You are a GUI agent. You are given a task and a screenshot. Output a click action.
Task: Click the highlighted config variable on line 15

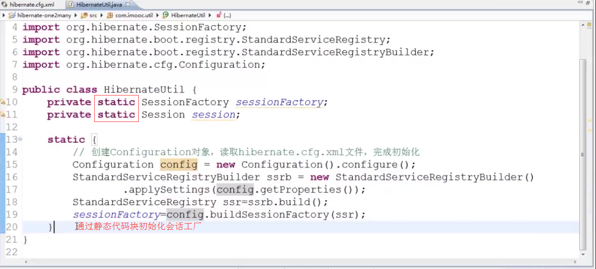pyautogui.click(x=179, y=165)
